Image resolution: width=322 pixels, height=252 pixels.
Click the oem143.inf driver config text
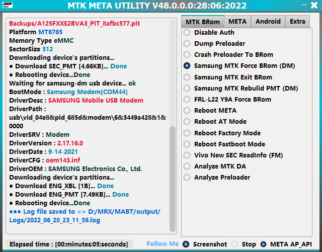[63, 160]
